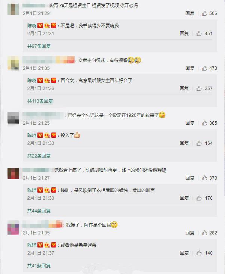Screen dimensions: 225x274
Task: Click thumbs-up on 百合文 reply
Action: coord(199,88)
